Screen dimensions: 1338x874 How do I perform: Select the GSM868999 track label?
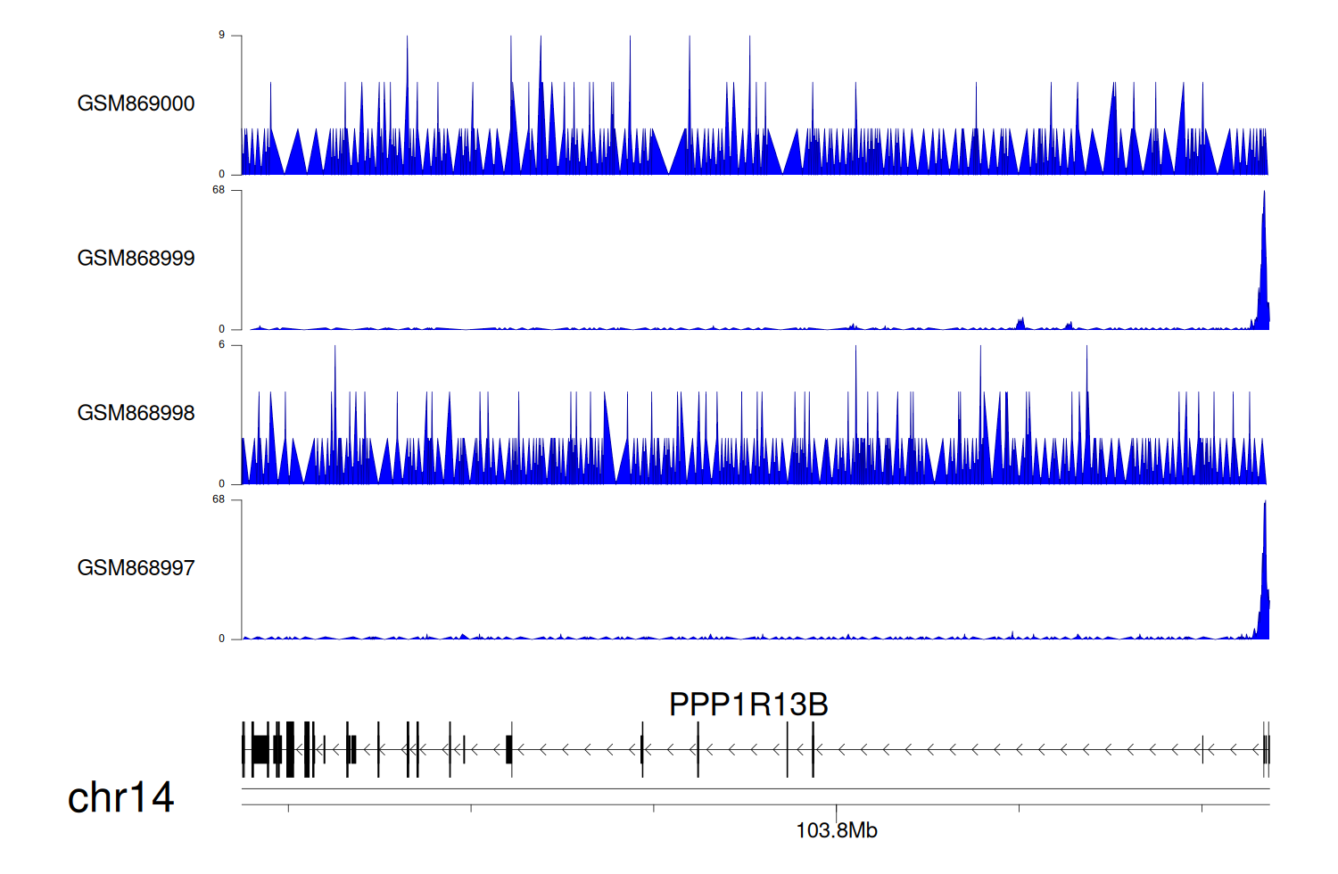point(136,259)
